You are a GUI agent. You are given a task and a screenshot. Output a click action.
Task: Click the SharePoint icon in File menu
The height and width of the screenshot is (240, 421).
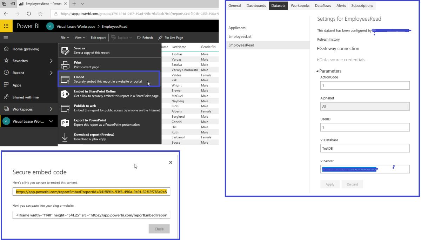[x=65, y=94]
